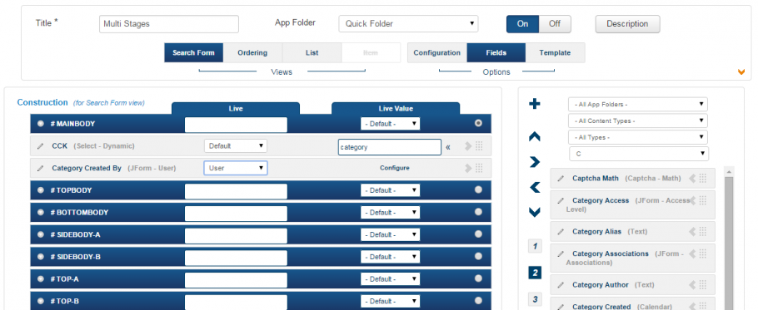Click the double chevron beside category input

click(448, 147)
